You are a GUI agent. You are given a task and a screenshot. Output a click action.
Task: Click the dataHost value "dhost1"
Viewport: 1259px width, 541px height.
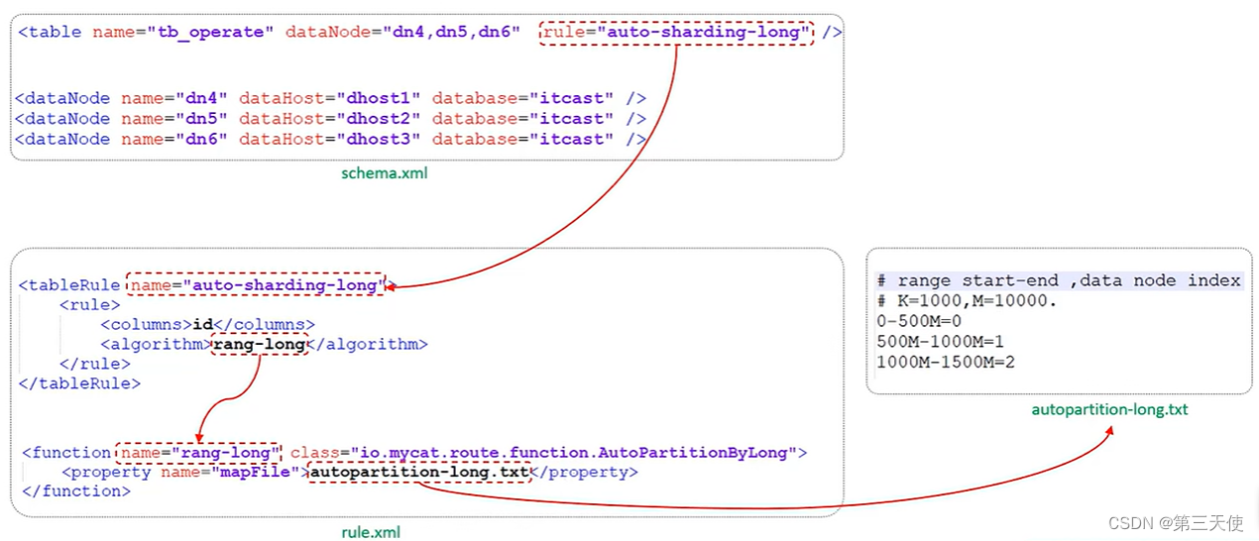click(x=379, y=98)
